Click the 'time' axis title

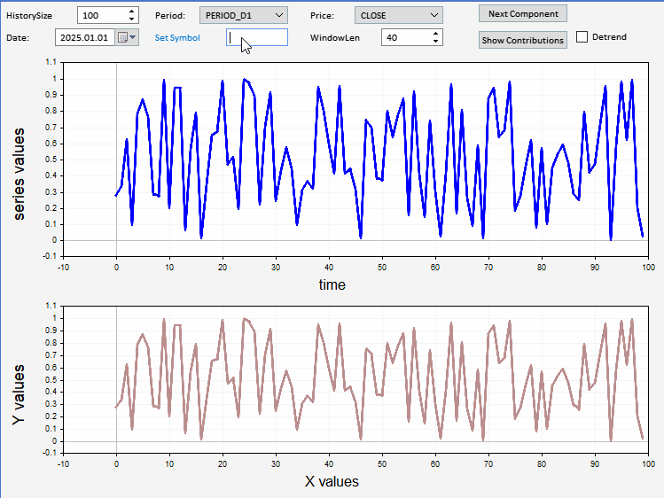[x=332, y=284]
